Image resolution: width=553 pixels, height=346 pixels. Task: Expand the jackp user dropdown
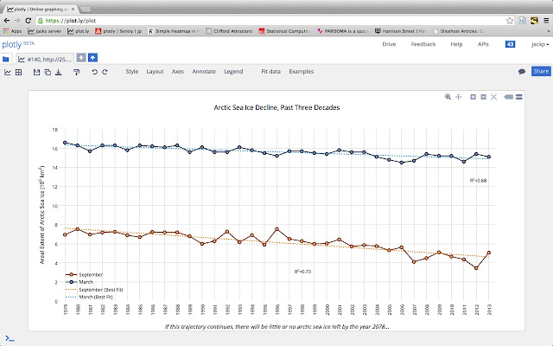pyautogui.click(x=540, y=44)
